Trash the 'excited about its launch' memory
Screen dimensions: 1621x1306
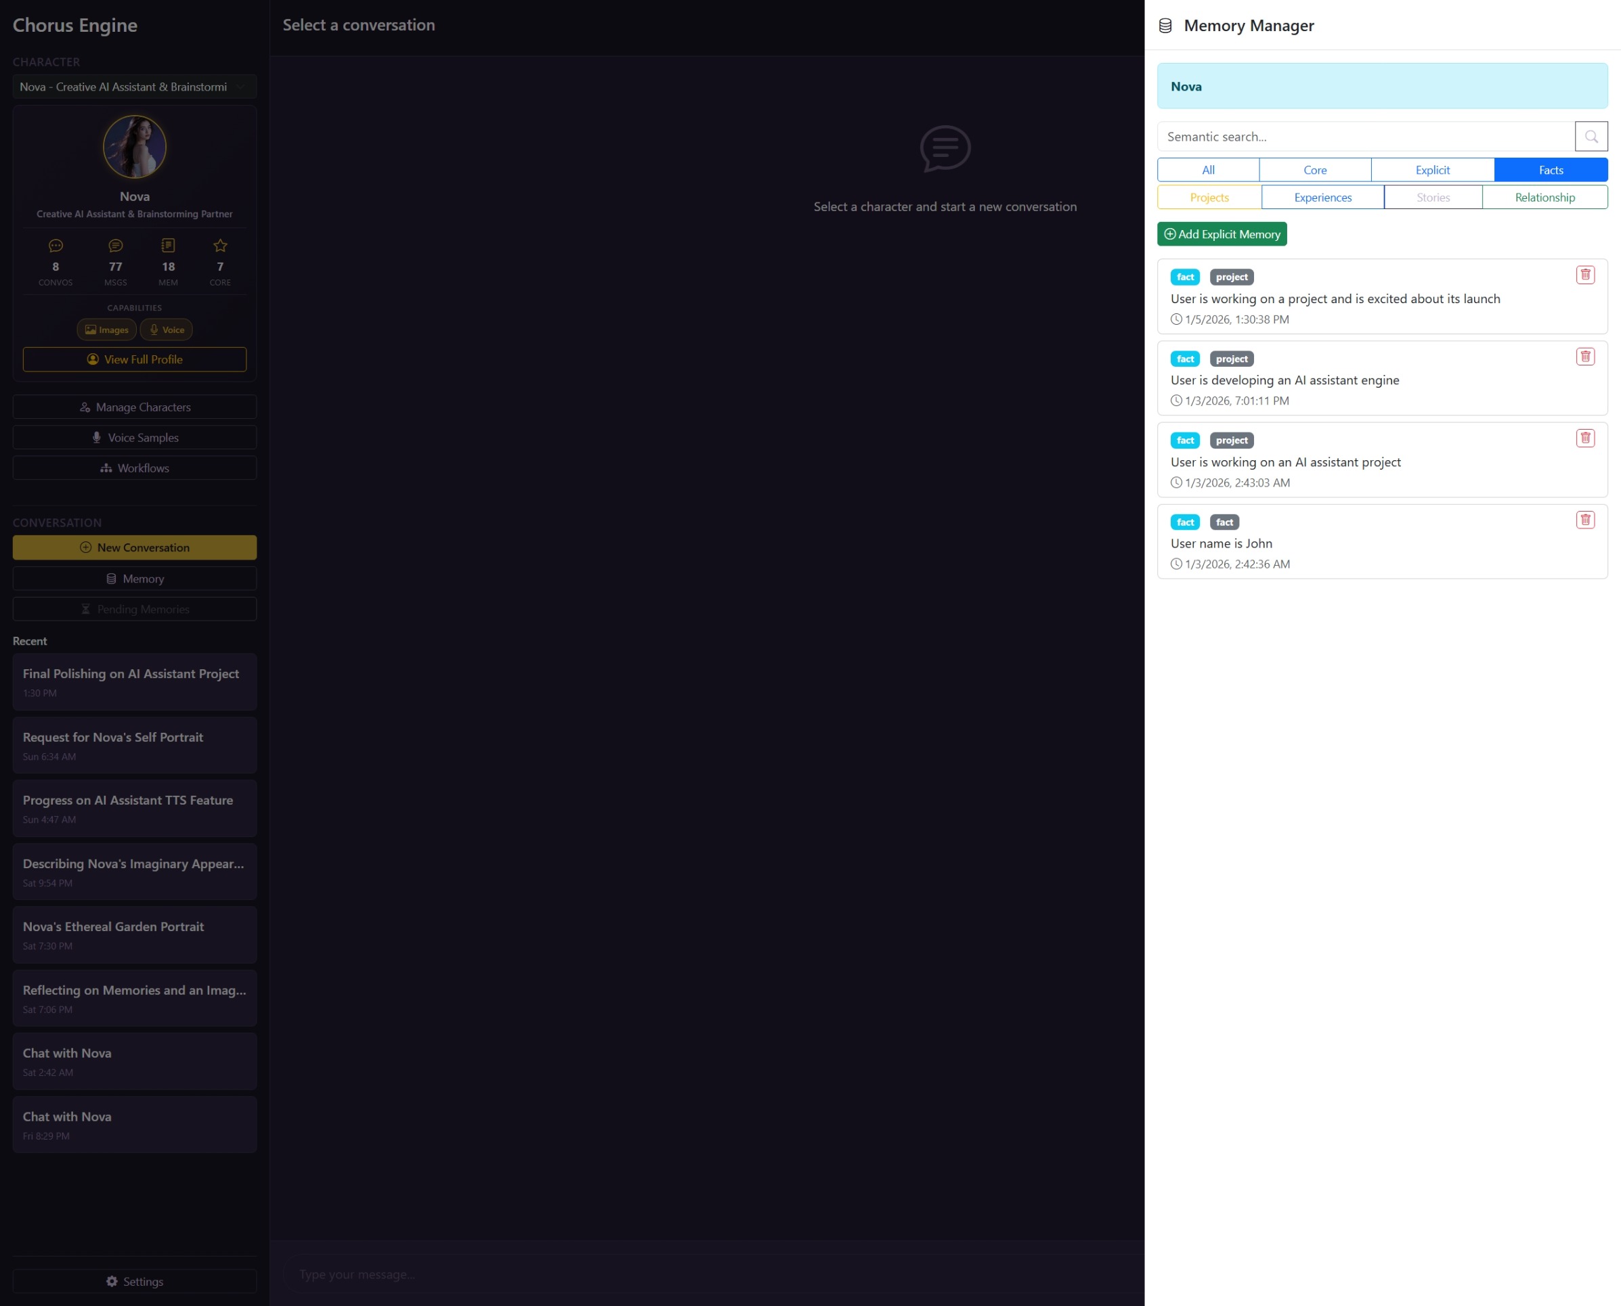[1585, 275]
